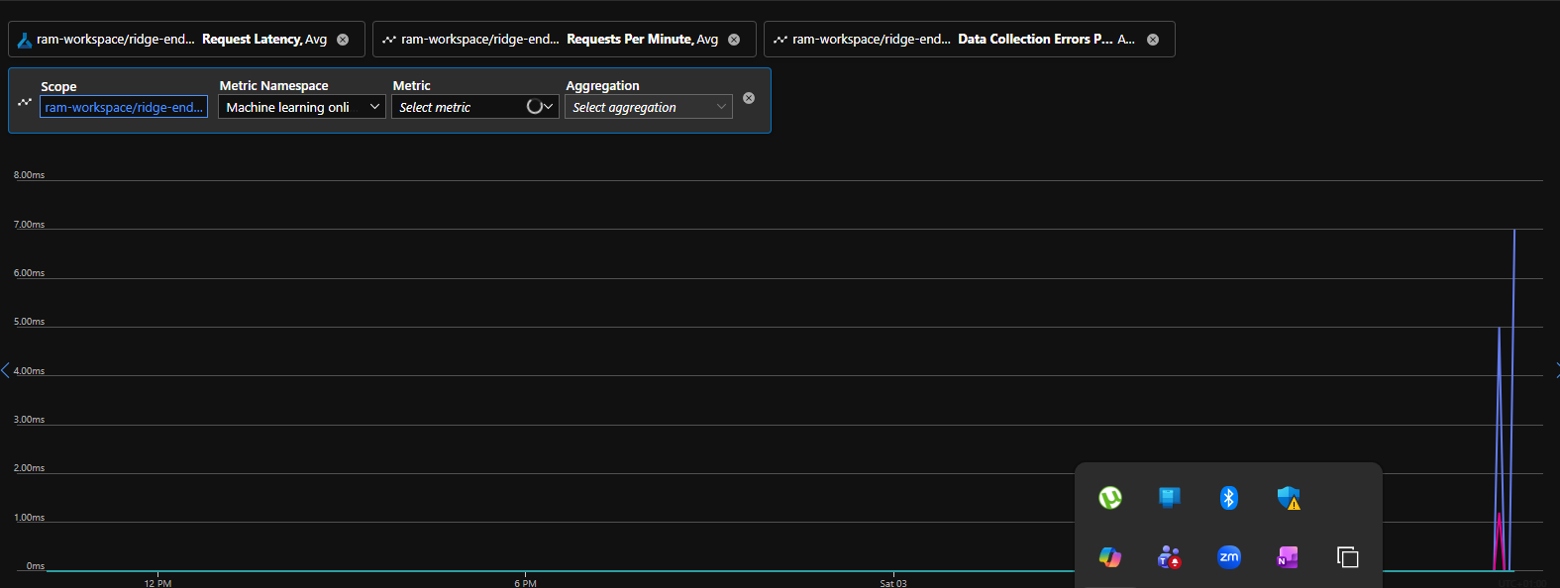
Task: Remove the Requests Per Minute metric
Action: coord(734,40)
